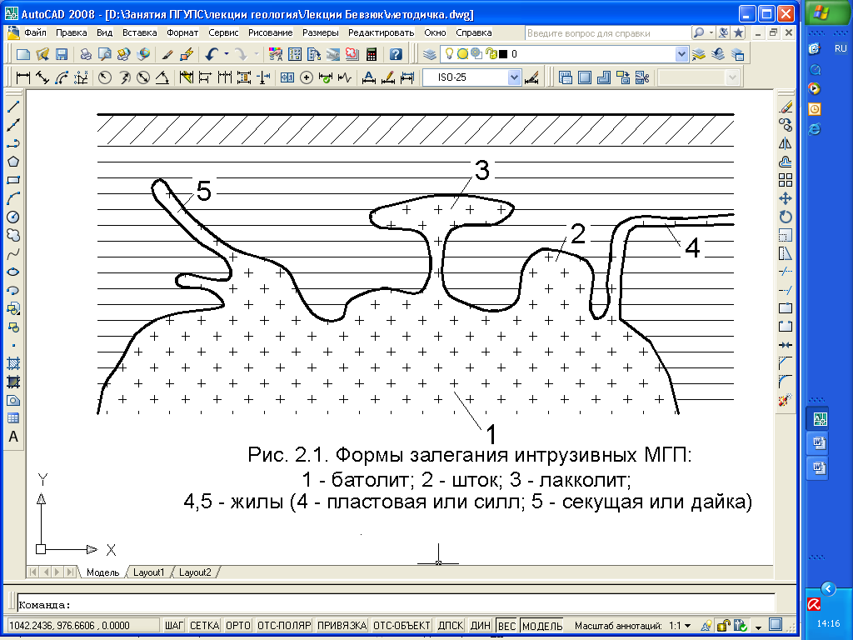Screen dimensions: 853x640
Task: Select the Linear Dimension tool
Action: click(x=23, y=78)
